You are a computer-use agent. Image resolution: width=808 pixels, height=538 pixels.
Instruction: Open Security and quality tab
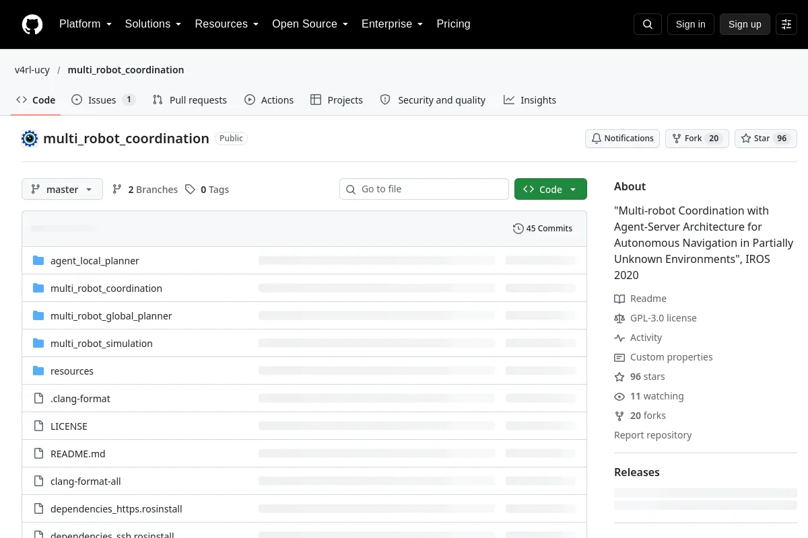point(433,100)
